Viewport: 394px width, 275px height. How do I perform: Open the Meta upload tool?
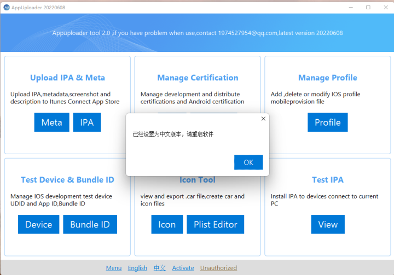click(x=52, y=122)
